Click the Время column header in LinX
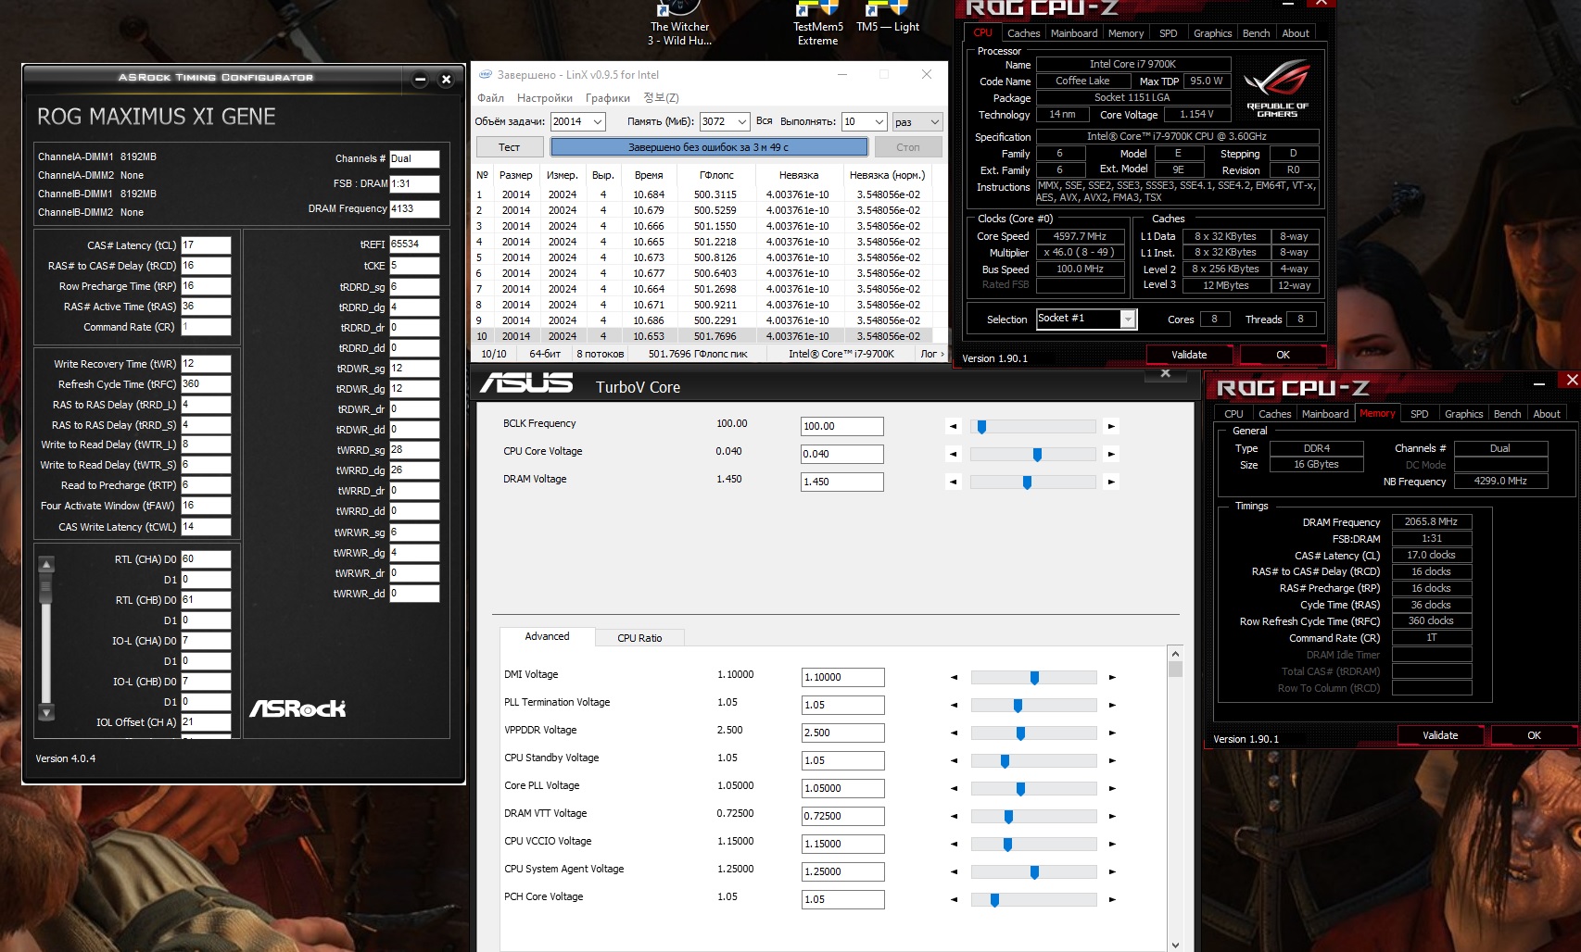Viewport: 1581px width, 952px height. 649,175
